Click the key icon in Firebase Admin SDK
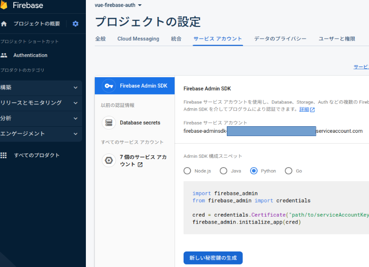This screenshot has width=369, height=267. (x=109, y=86)
